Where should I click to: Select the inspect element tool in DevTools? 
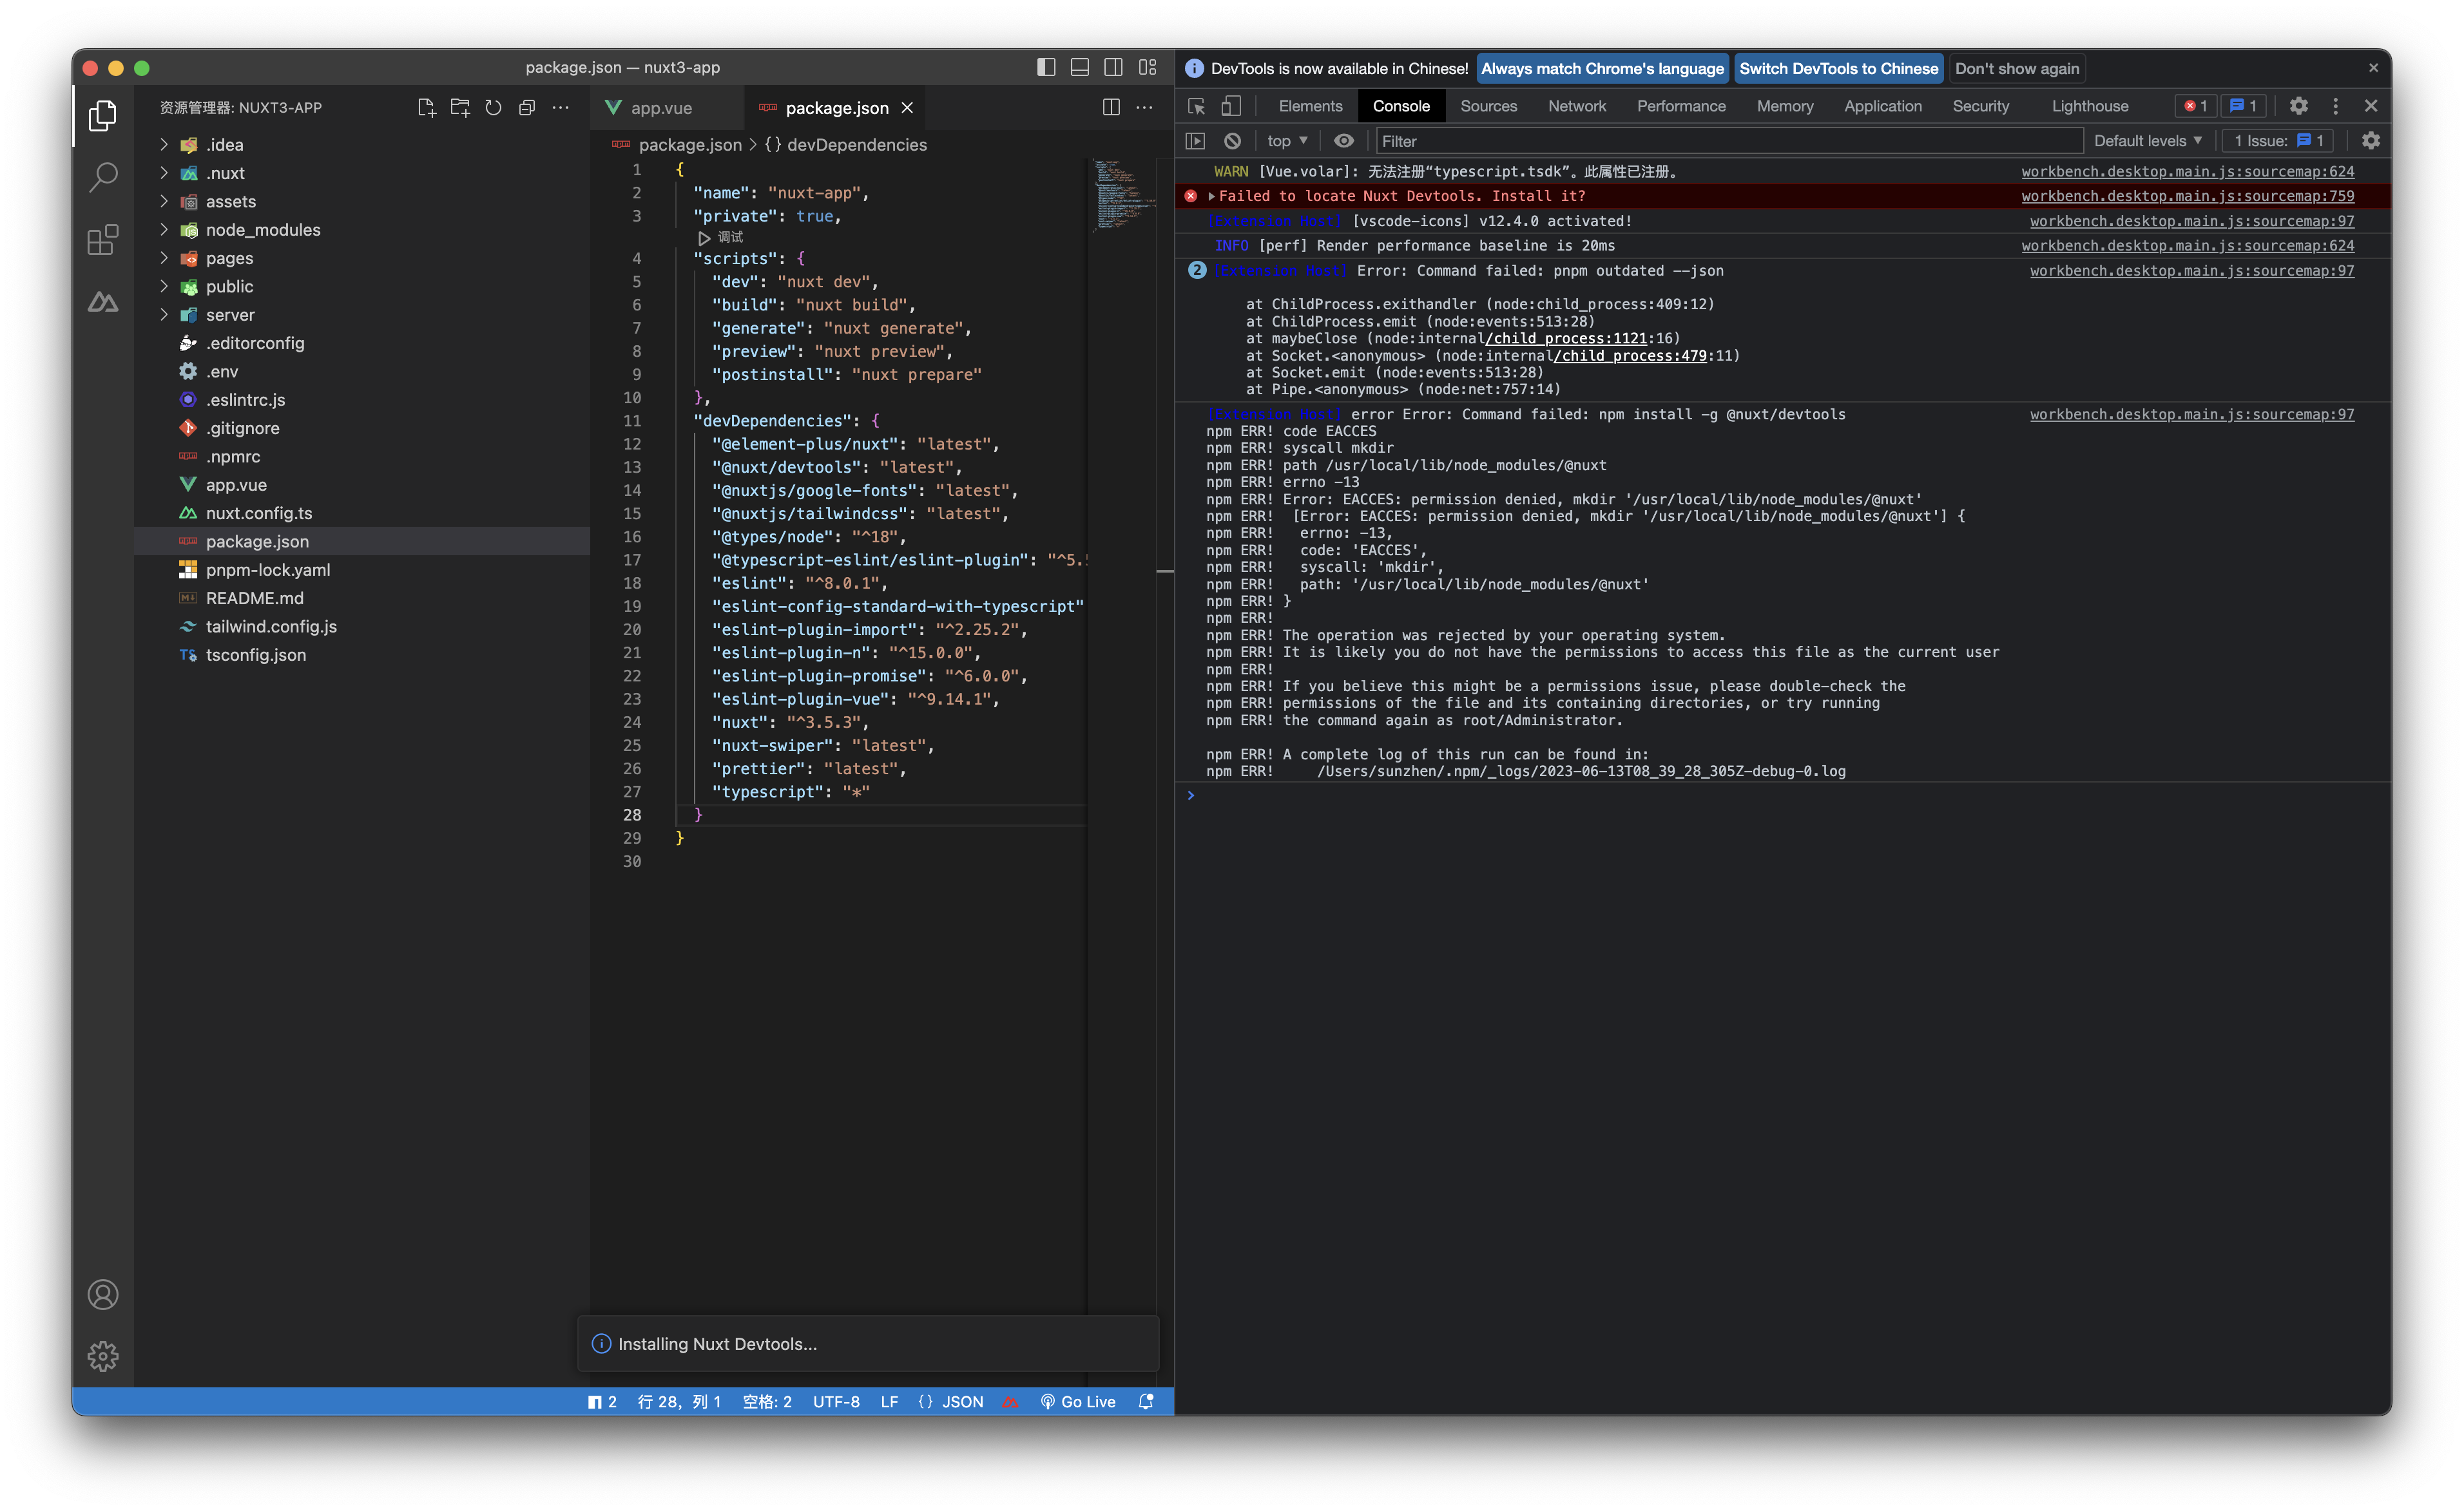pos(1196,106)
